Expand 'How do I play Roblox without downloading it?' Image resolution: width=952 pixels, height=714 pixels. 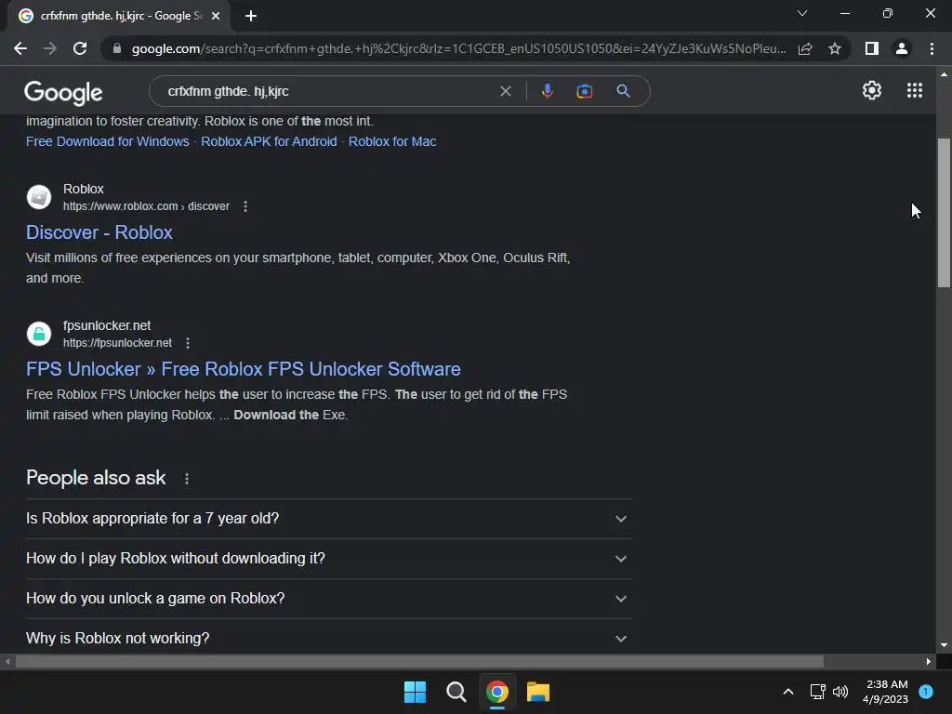tap(328, 559)
